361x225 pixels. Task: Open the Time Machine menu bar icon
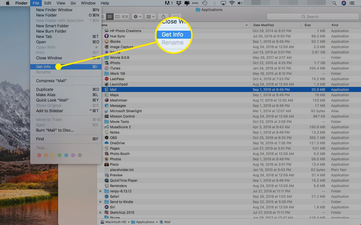205,3
